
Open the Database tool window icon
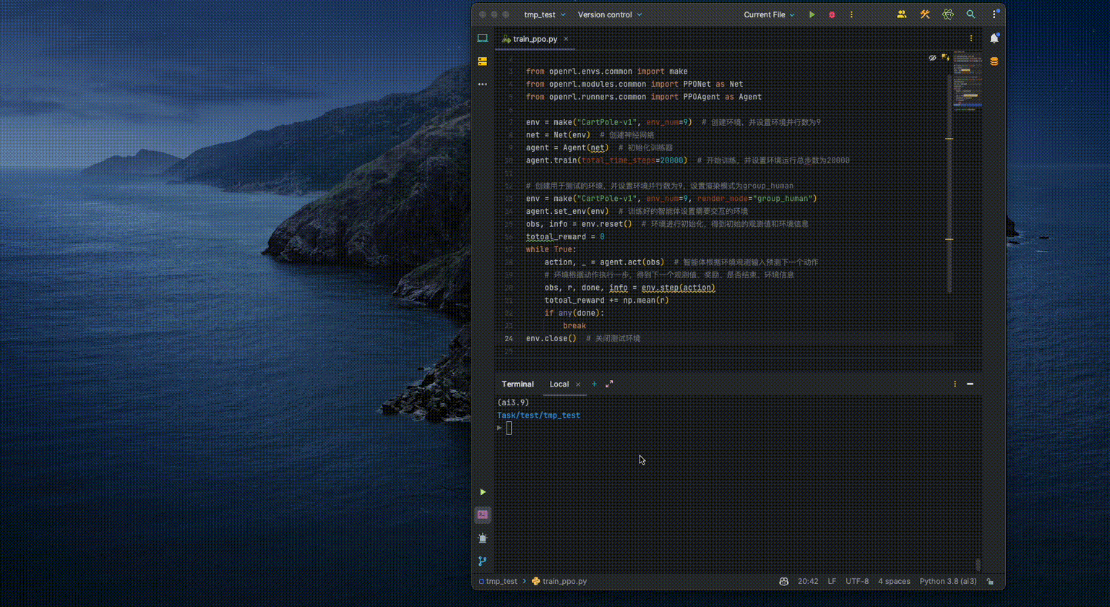tap(994, 61)
